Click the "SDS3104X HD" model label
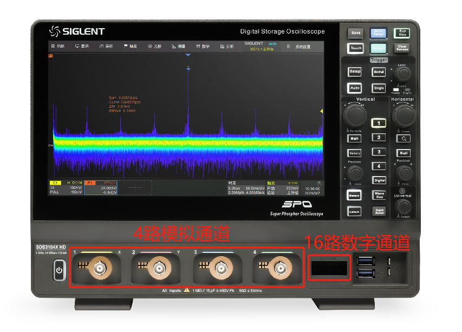Screen dimensions: 462x332 coord(51,247)
